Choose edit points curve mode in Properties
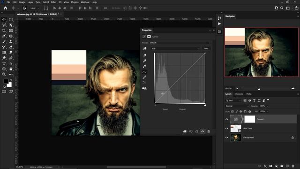 tap(144, 72)
